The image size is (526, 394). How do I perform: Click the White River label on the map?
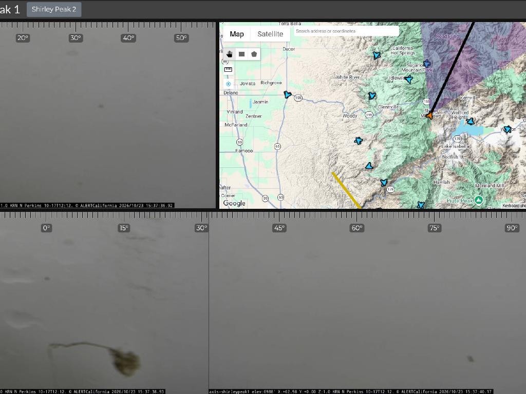pyautogui.click(x=348, y=77)
